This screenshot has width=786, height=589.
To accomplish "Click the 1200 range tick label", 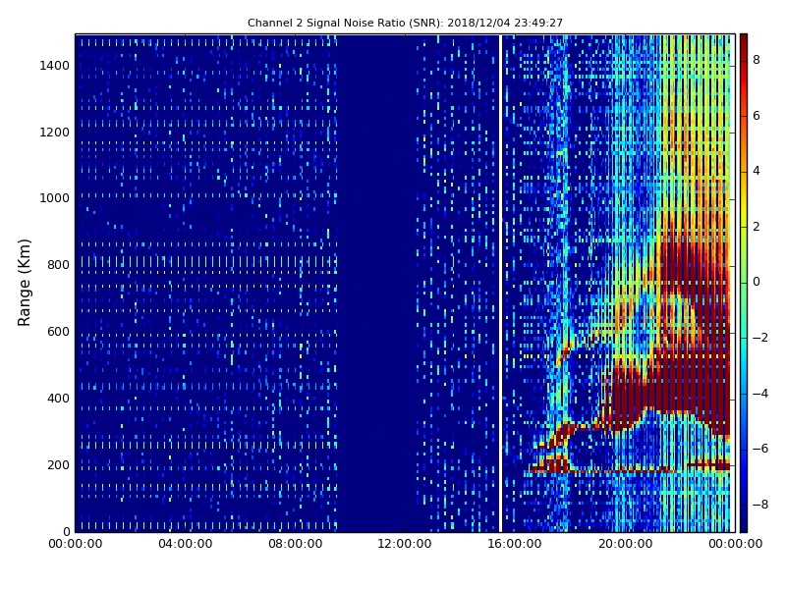I will click(x=55, y=133).
